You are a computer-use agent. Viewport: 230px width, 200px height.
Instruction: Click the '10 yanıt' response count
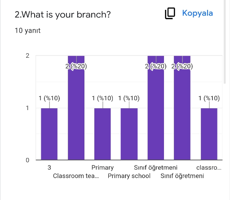click(27, 30)
